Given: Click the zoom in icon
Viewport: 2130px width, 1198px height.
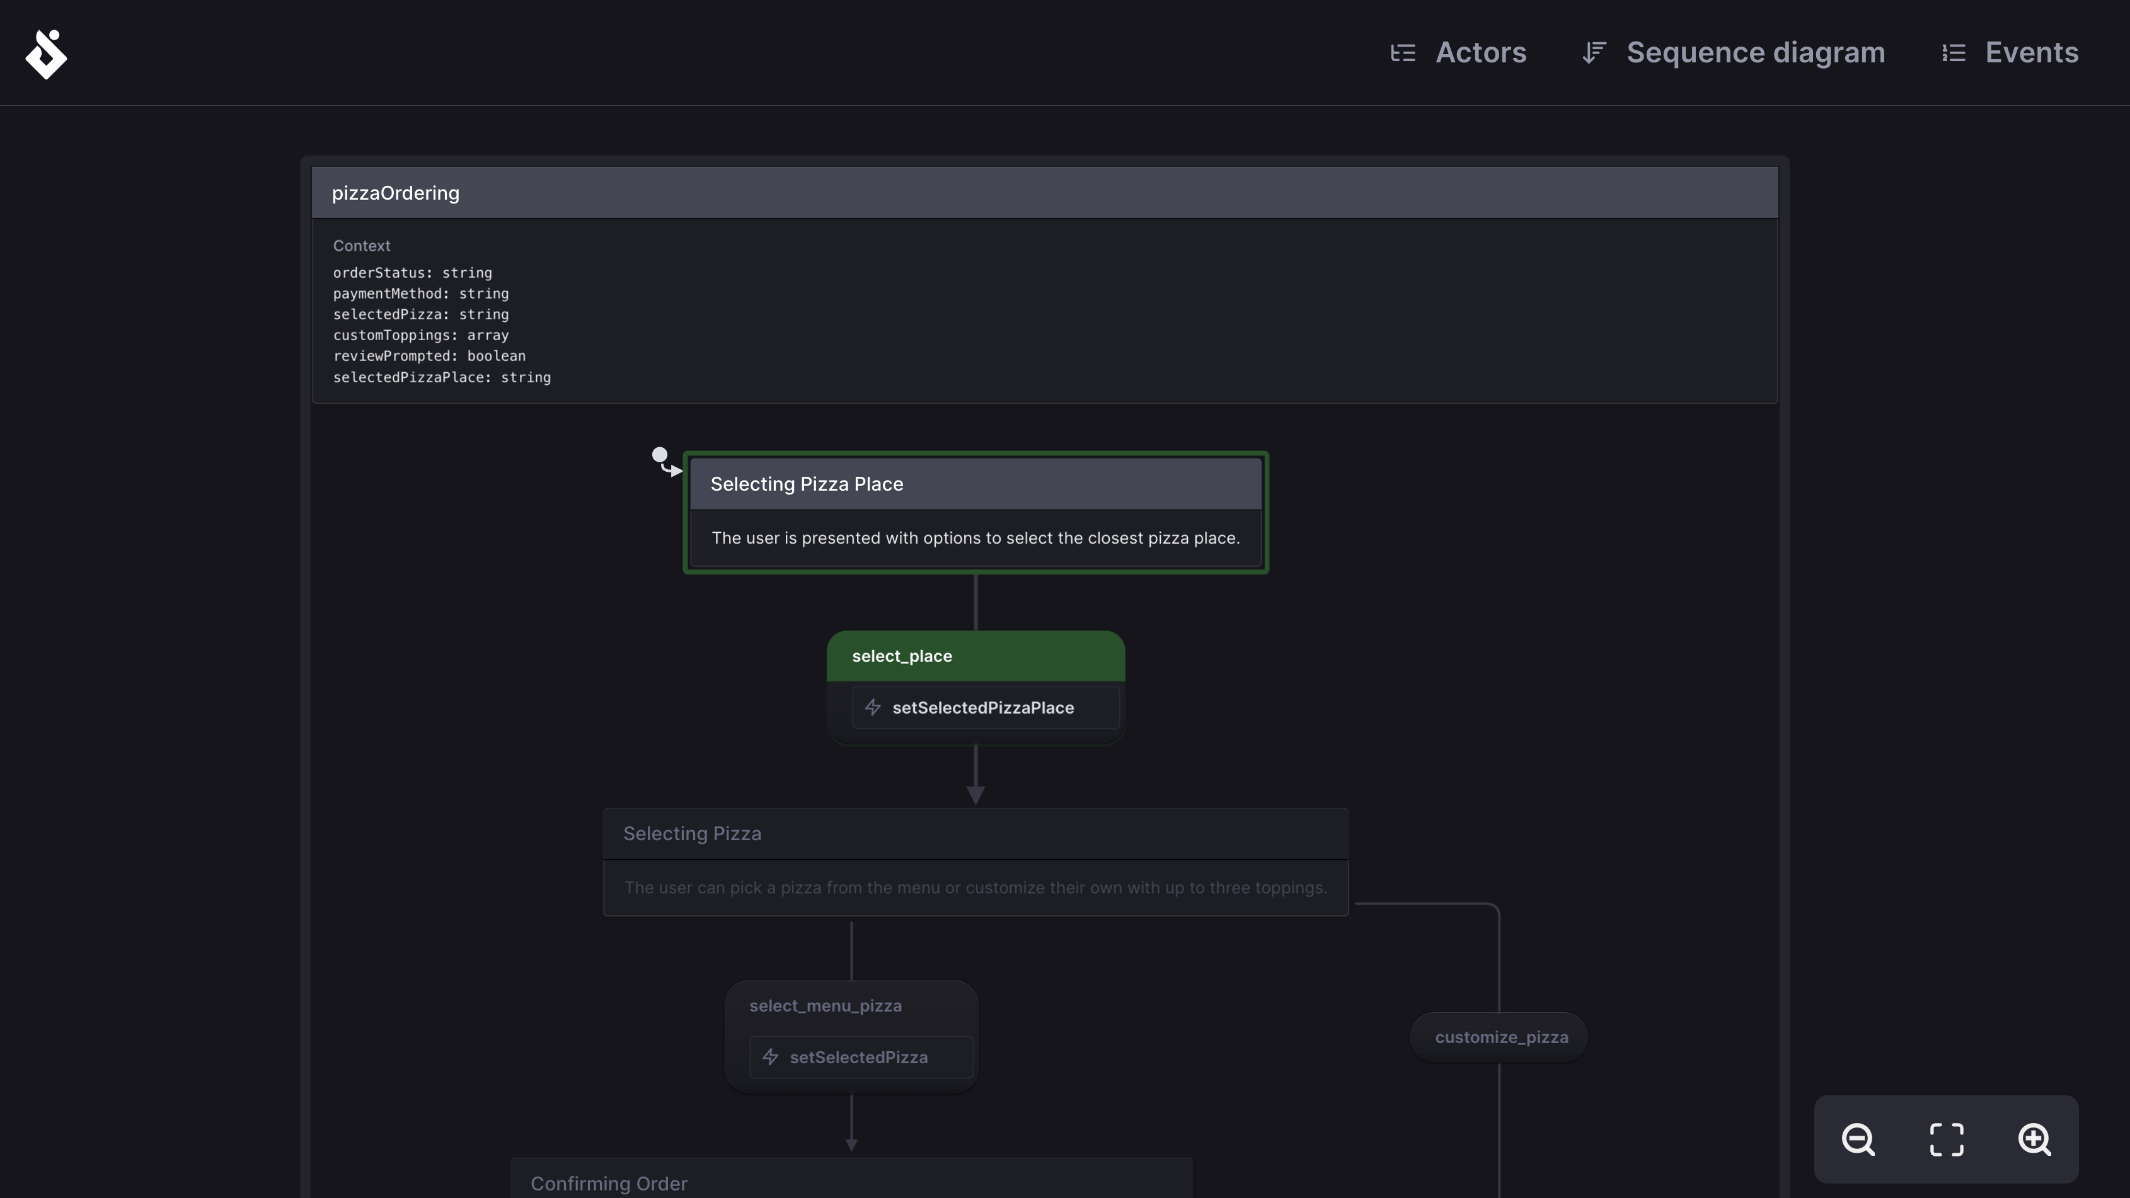Looking at the screenshot, I should (2035, 1140).
